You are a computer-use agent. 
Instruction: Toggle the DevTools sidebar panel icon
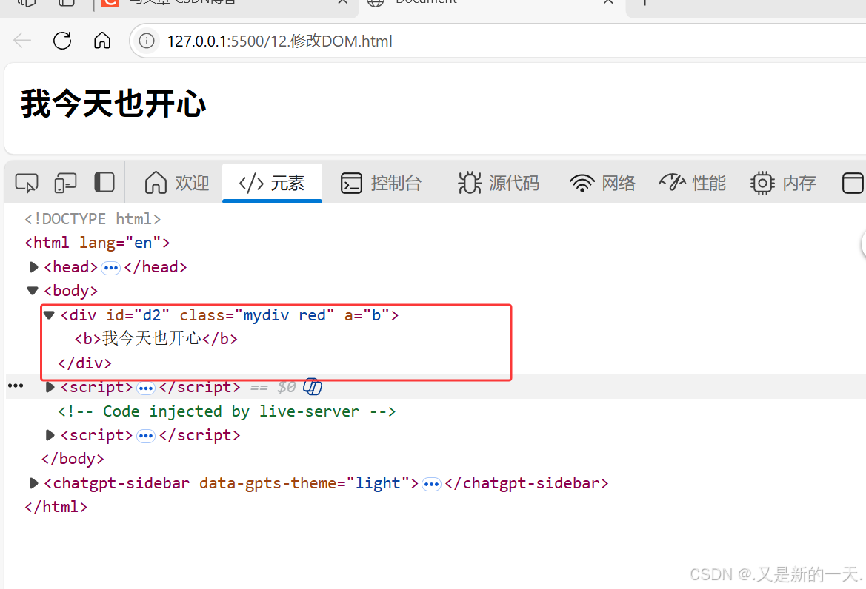(104, 183)
